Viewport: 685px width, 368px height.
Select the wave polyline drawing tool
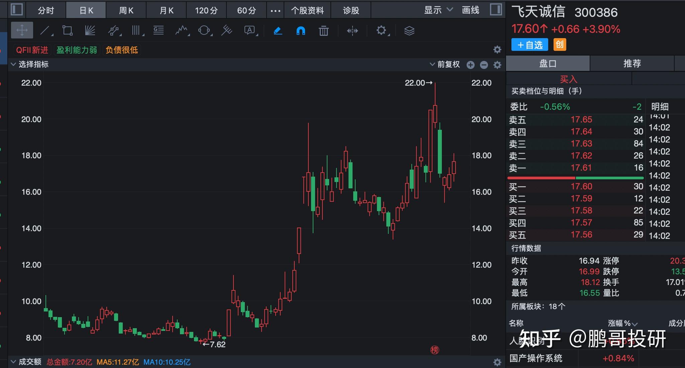point(182,31)
